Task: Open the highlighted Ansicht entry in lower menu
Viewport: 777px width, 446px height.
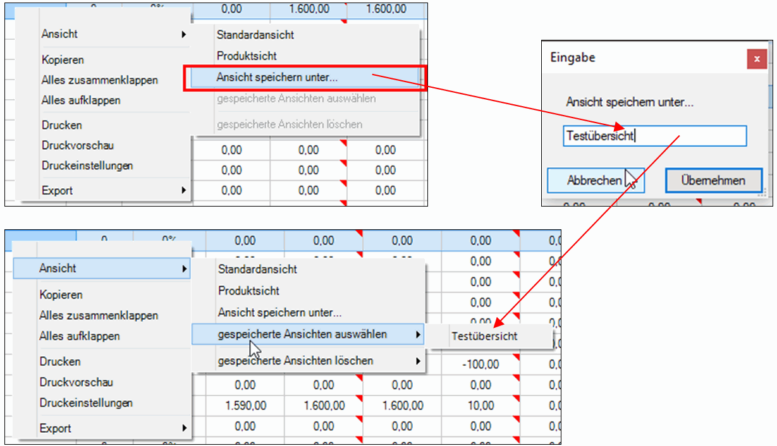Action: 58,268
